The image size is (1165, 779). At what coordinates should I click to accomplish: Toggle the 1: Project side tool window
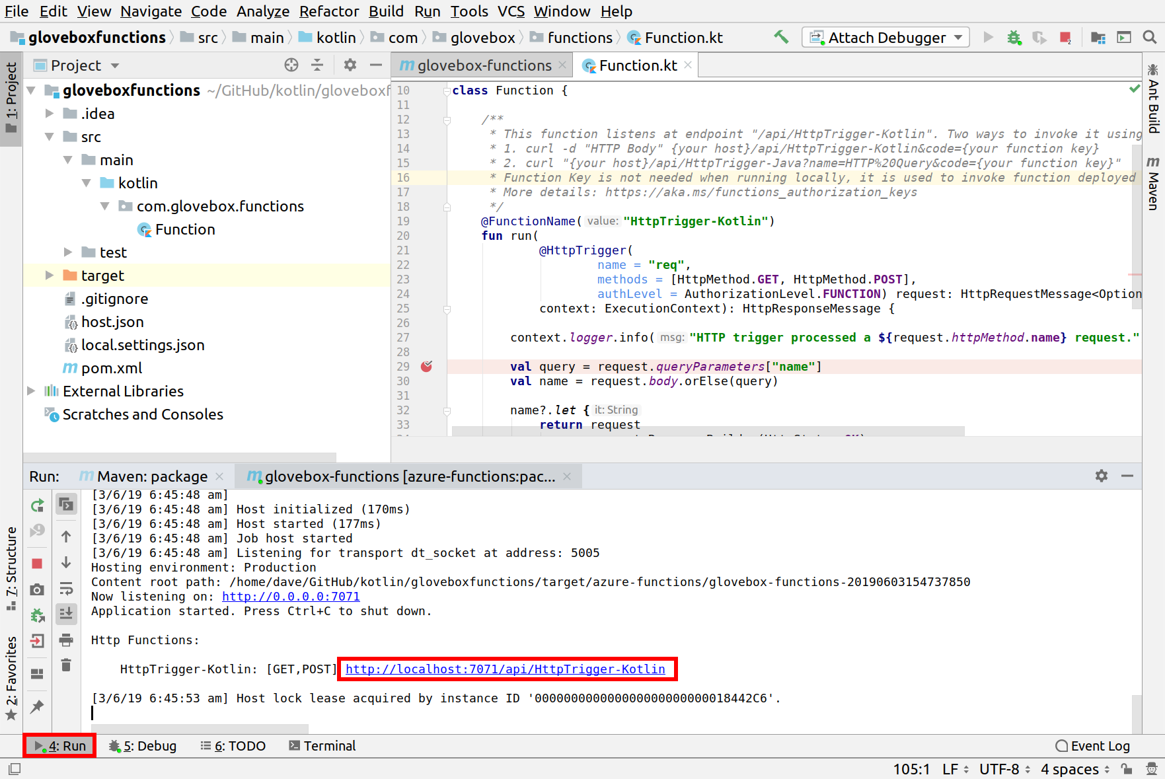pyautogui.click(x=11, y=98)
